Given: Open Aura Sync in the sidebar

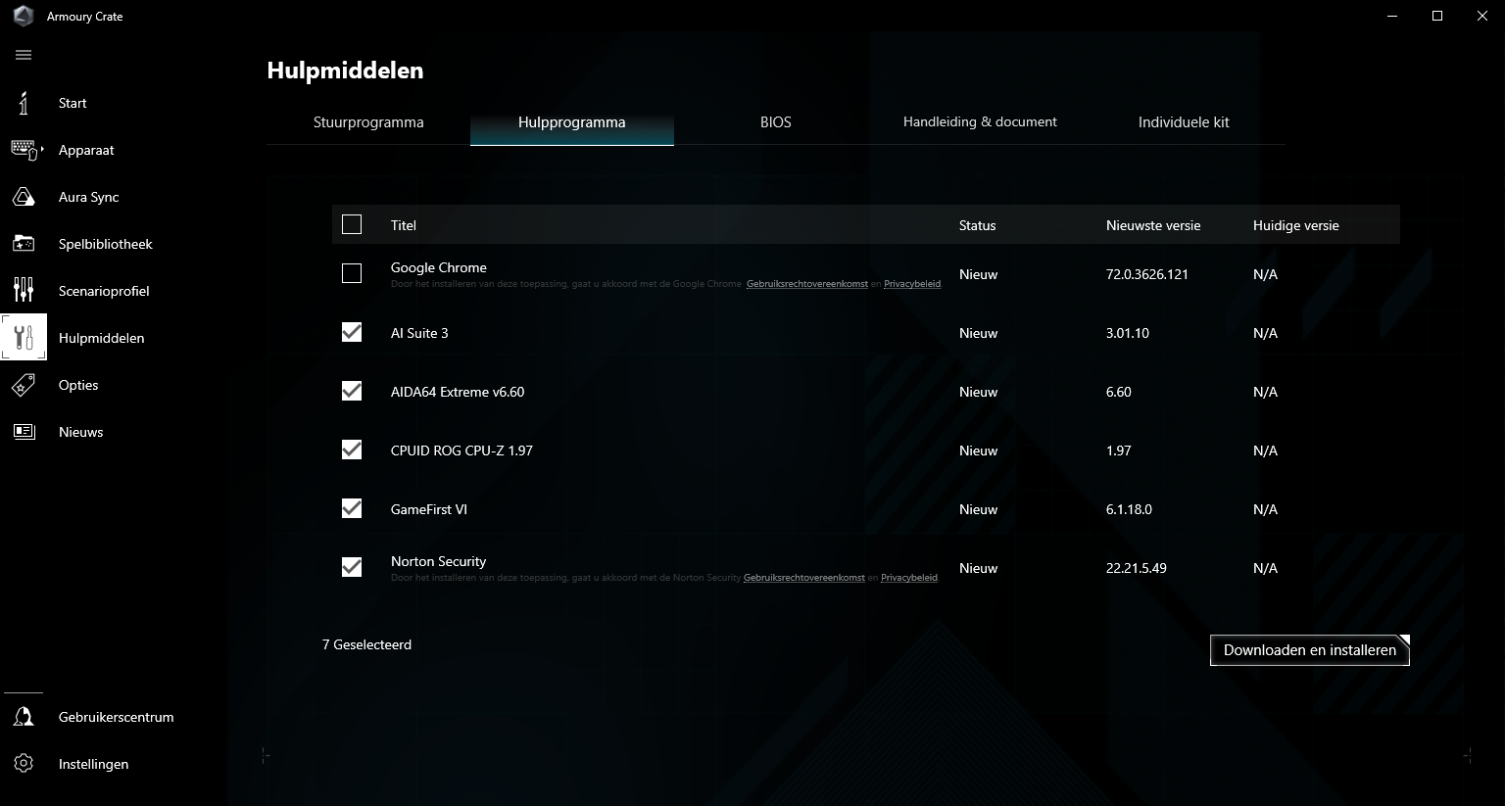Looking at the screenshot, I should [x=88, y=197].
